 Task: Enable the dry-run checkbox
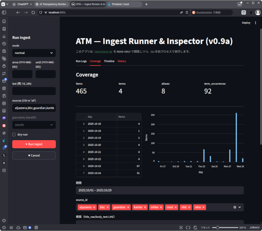pyautogui.click(x=14, y=134)
